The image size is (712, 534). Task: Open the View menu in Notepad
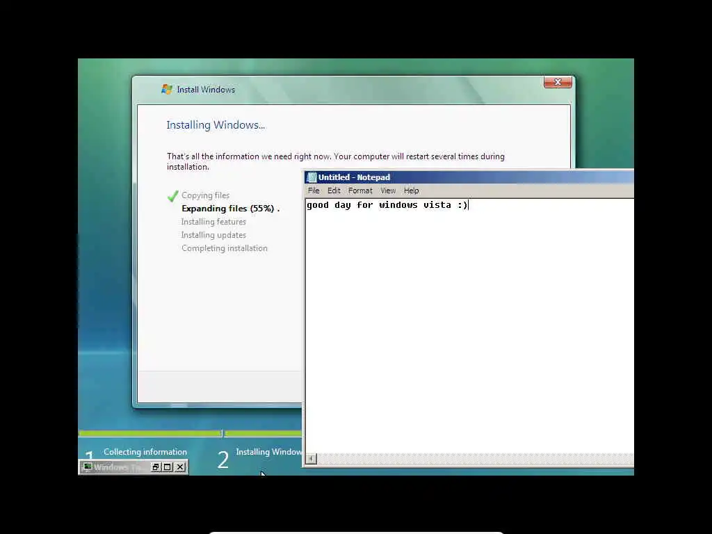tap(388, 191)
